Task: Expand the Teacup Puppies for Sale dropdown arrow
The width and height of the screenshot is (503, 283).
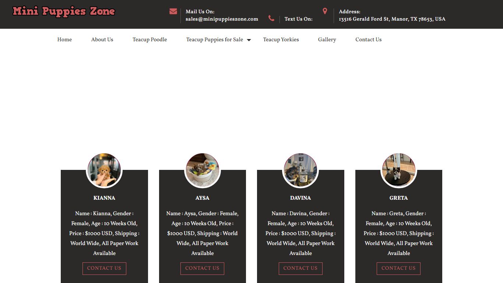Action: [x=249, y=40]
